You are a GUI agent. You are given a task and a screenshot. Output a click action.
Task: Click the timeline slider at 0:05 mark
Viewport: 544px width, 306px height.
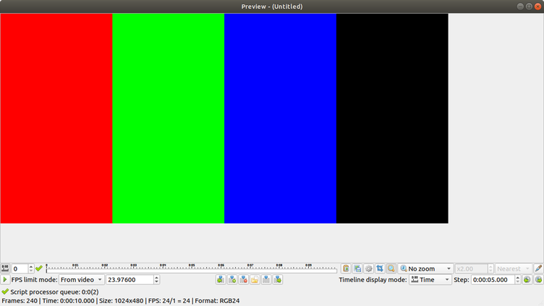coord(192,268)
